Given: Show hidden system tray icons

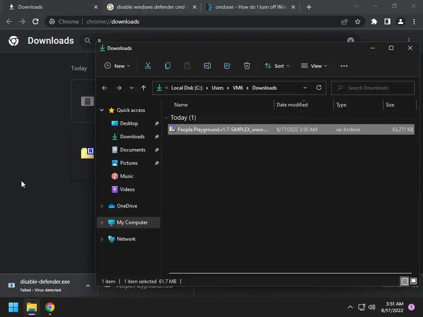Looking at the screenshot, I should 350,307.
